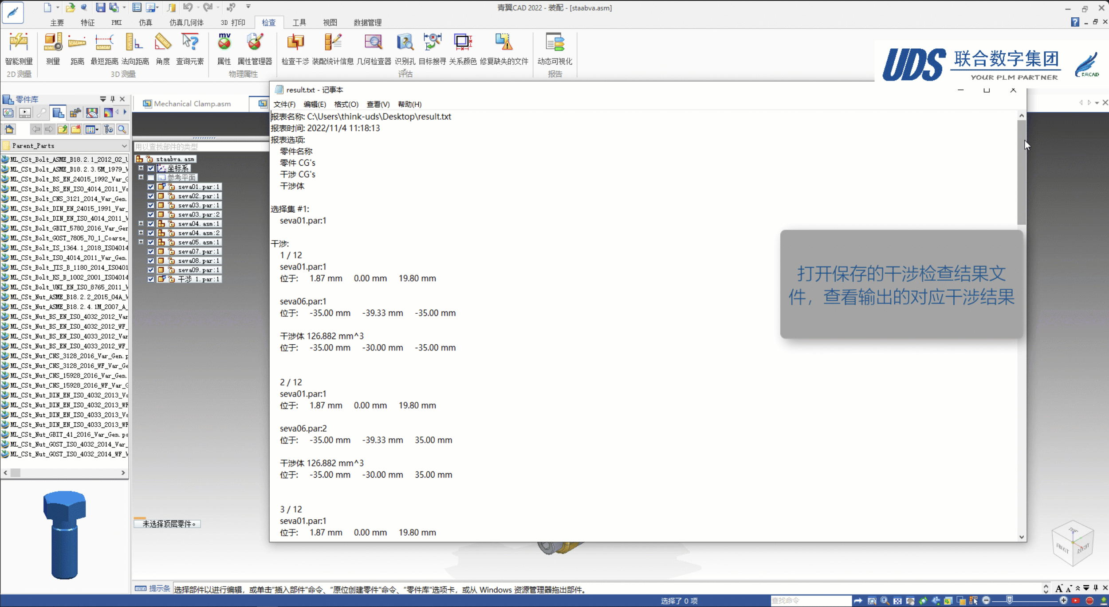
Task: Run Check Interference (检查干涉)
Action: [x=295, y=49]
